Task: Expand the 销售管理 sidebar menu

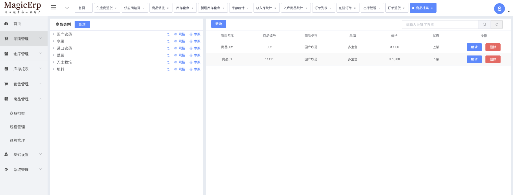Action: point(24,84)
